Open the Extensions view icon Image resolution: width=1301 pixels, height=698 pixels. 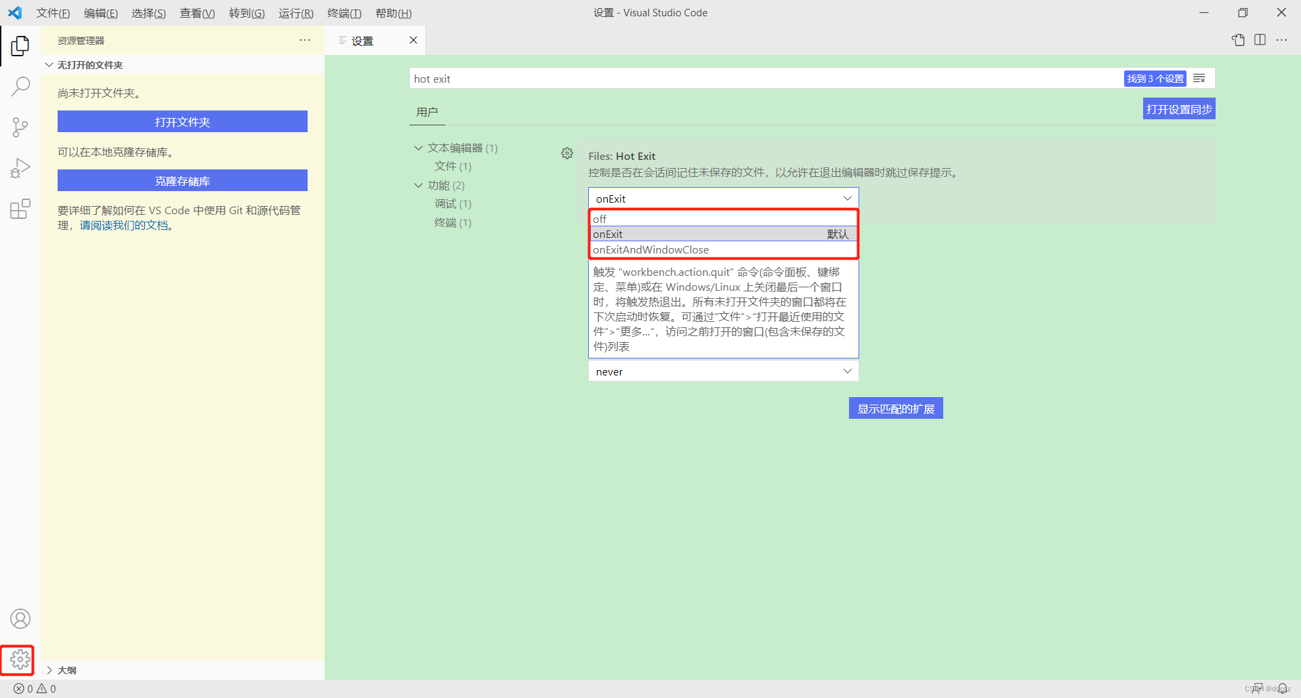[20, 209]
